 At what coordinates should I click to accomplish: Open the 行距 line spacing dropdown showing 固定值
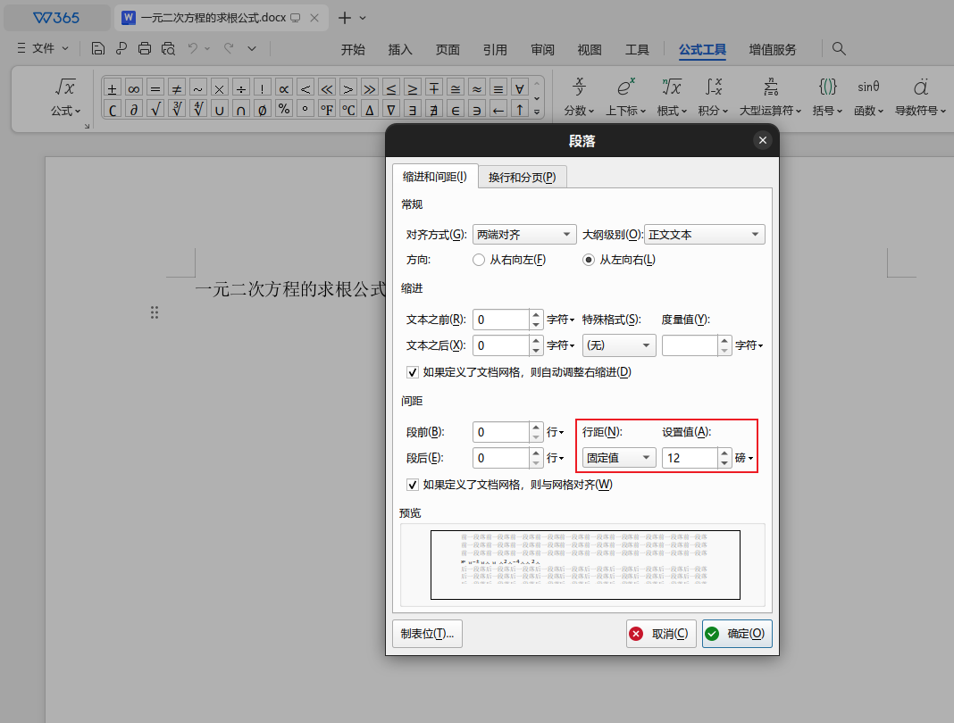[618, 457]
